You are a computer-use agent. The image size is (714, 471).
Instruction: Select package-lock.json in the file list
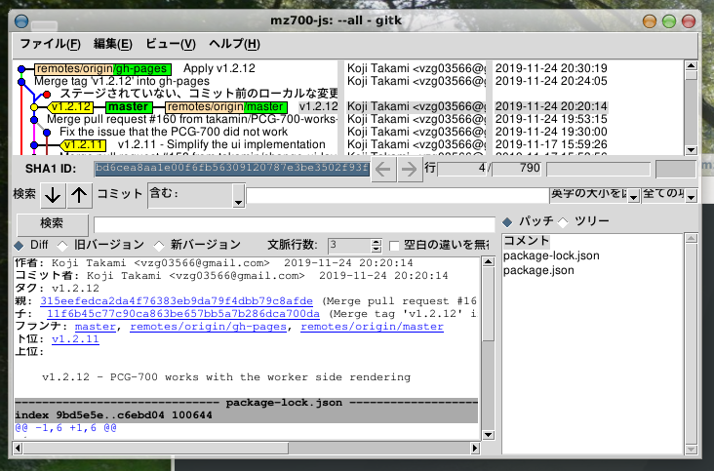[551, 255]
